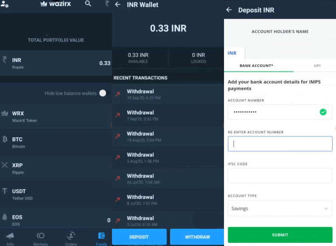Select the XRP Ripple row
336x246 pixels.
56,169
